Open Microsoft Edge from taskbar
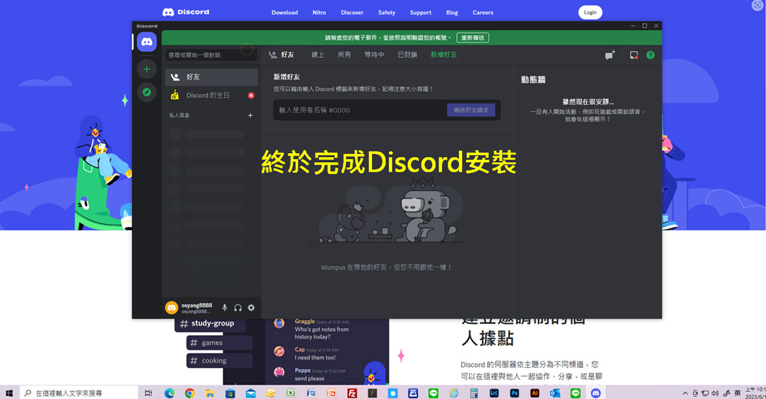The height and width of the screenshot is (399, 766). click(169, 393)
